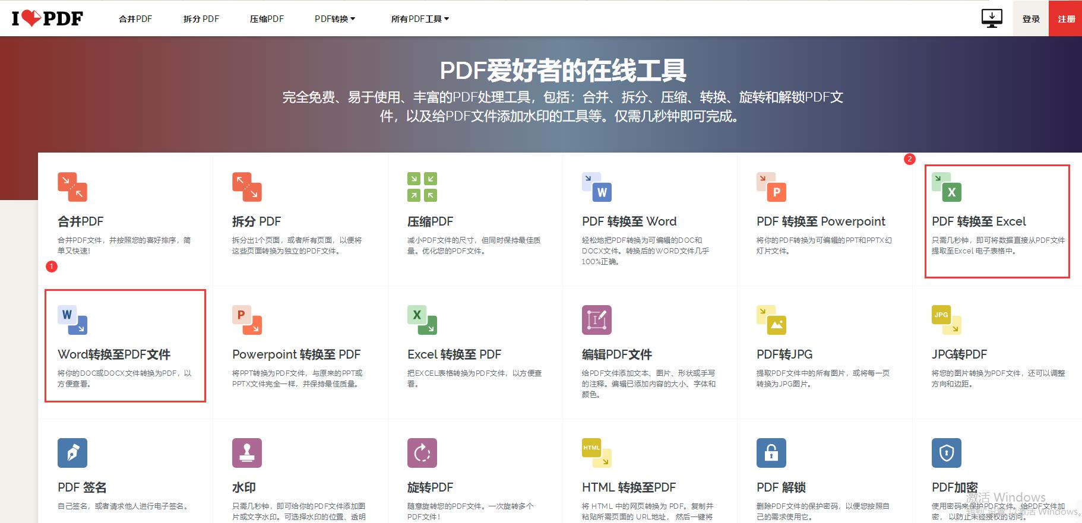This screenshot has height=523, width=1082.
Task: Click the PDF 转换至 Powerpoint title
Action: coord(821,221)
